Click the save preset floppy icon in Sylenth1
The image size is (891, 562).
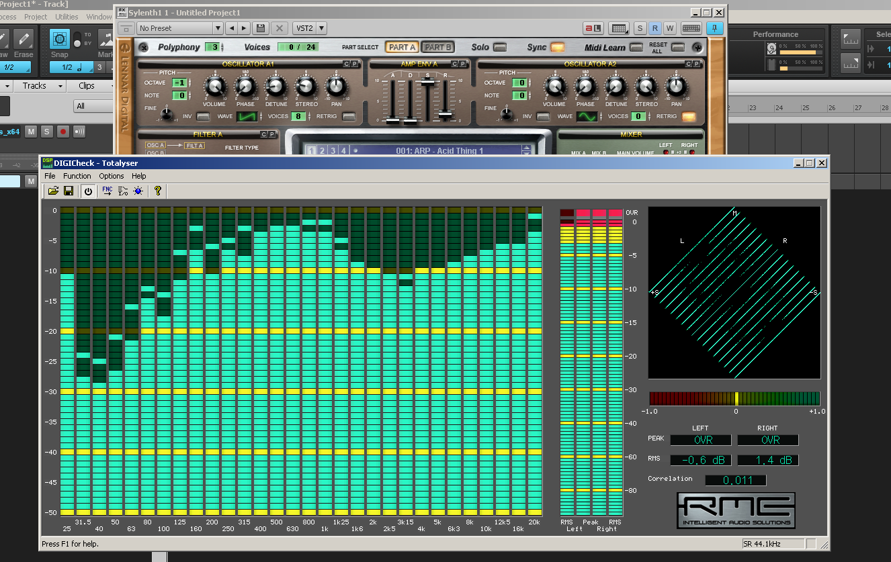point(261,28)
